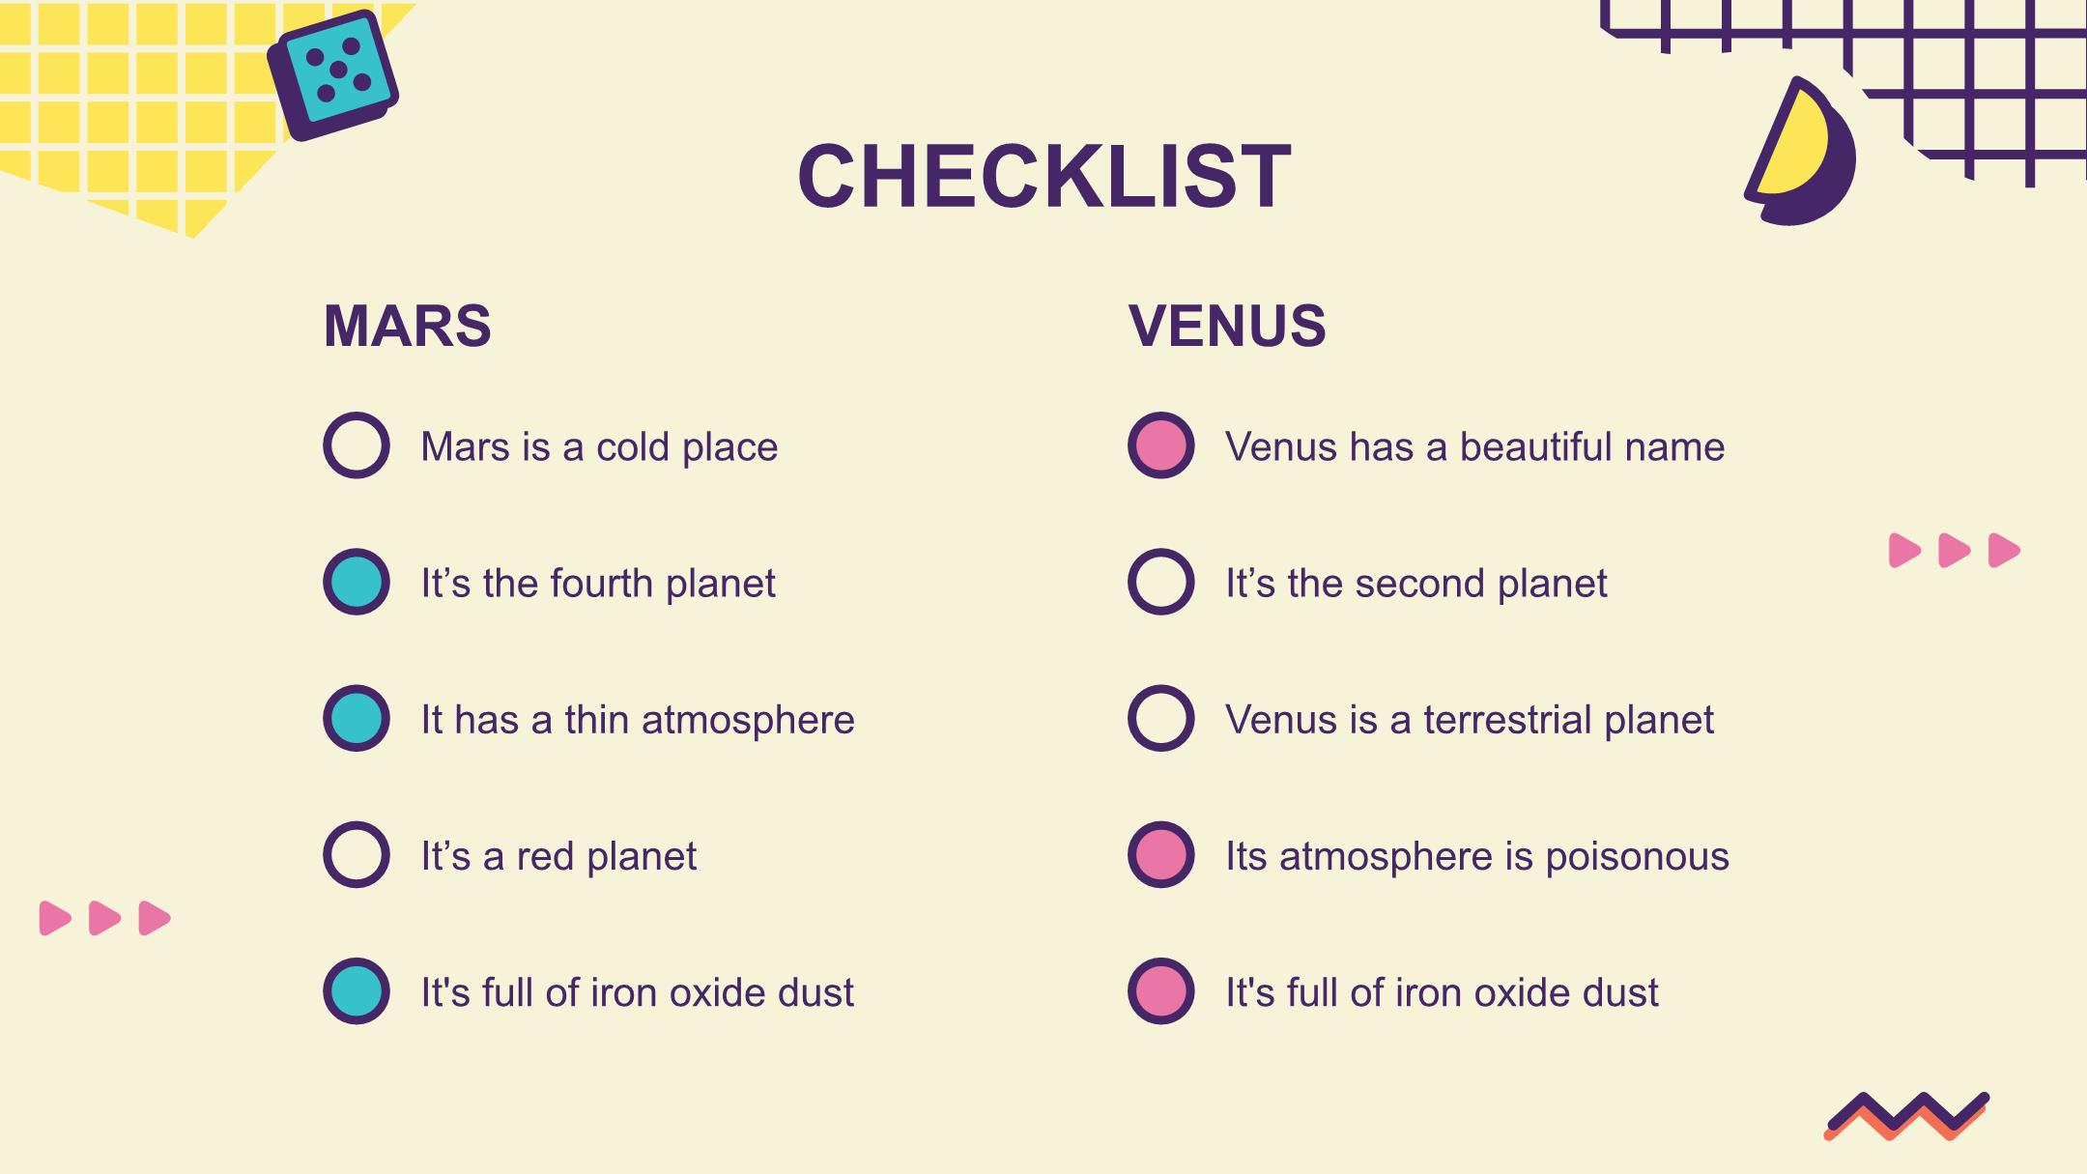The image size is (2087, 1174).
Task: Check the 'It's the second planet' circle
Action: point(1161,582)
